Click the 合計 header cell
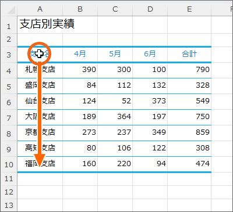233x212 pixels. pos(189,55)
